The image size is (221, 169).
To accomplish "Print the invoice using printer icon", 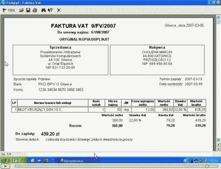I will tap(35, 10).
